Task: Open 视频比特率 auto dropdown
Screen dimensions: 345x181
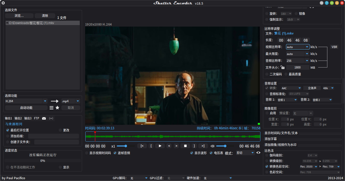Action: [298, 47]
